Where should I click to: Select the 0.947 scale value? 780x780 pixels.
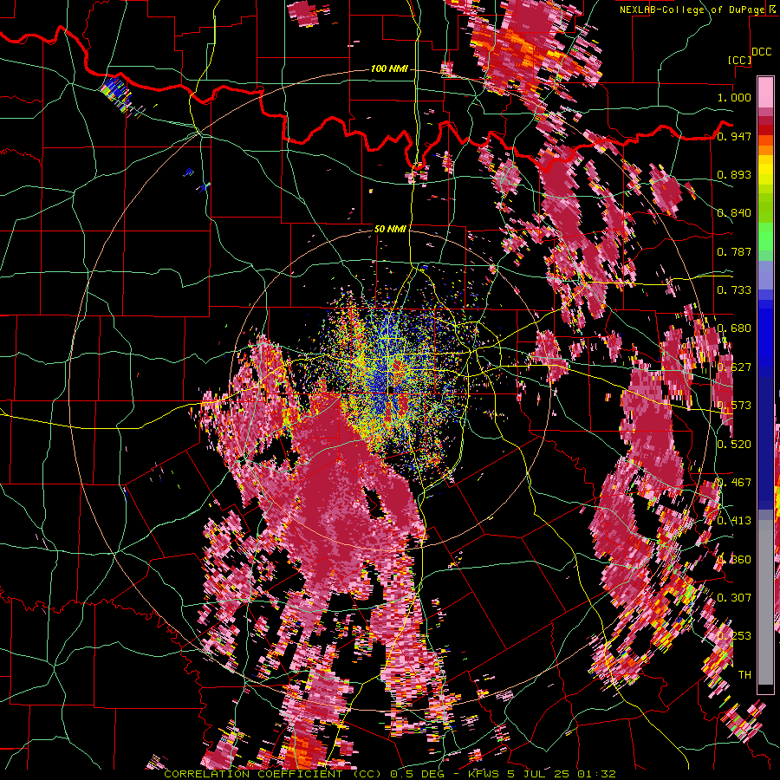(734, 136)
